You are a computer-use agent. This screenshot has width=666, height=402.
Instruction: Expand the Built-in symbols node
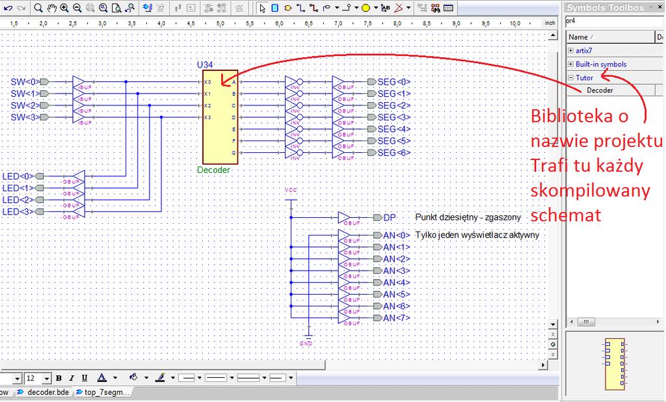pyautogui.click(x=571, y=64)
